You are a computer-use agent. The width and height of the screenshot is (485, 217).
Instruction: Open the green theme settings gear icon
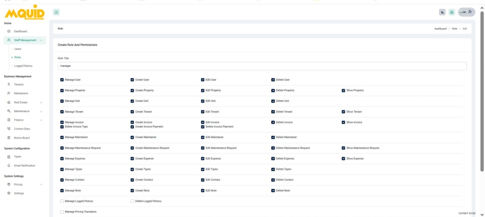tap(452, 12)
